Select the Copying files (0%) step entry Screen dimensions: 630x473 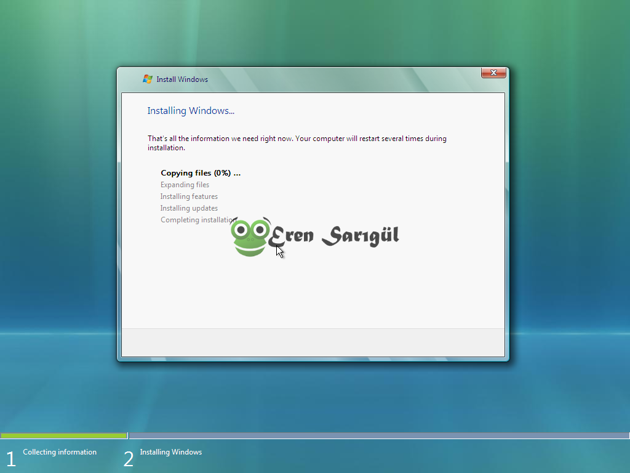[x=200, y=173]
